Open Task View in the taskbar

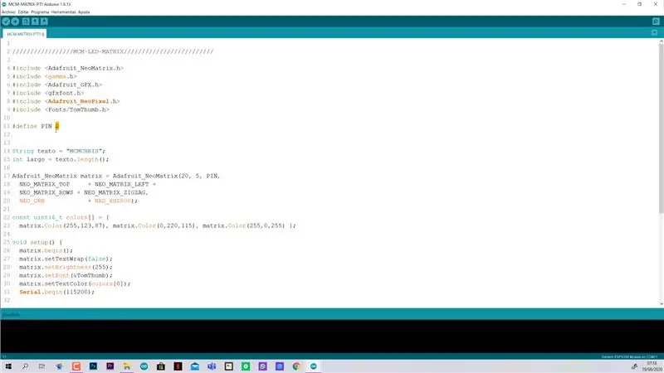[41, 366]
